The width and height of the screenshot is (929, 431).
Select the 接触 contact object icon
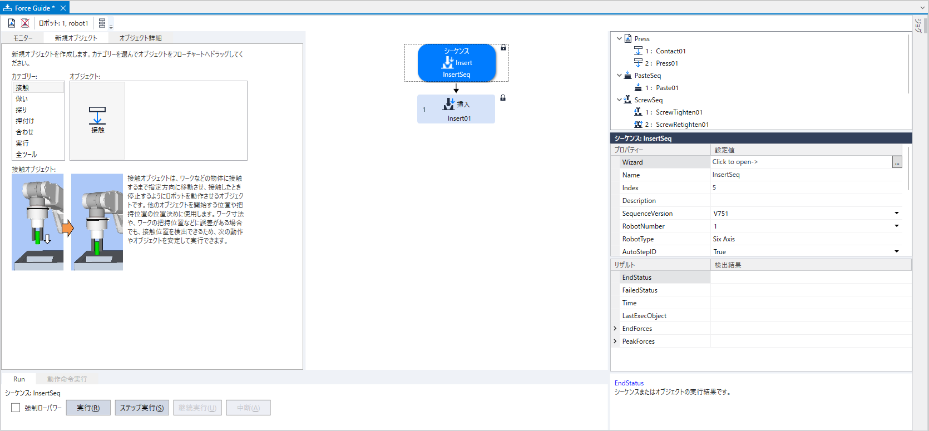(x=97, y=120)
